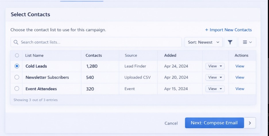Expand View dropdown for Cold Leads
This screenshot has height=136, width=269.
pyautogui.click(x=215, y=66)
